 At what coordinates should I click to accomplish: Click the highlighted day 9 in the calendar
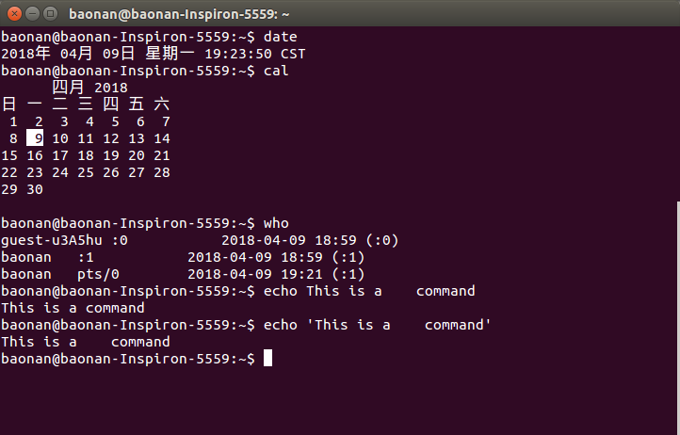[x=40, y=138]
